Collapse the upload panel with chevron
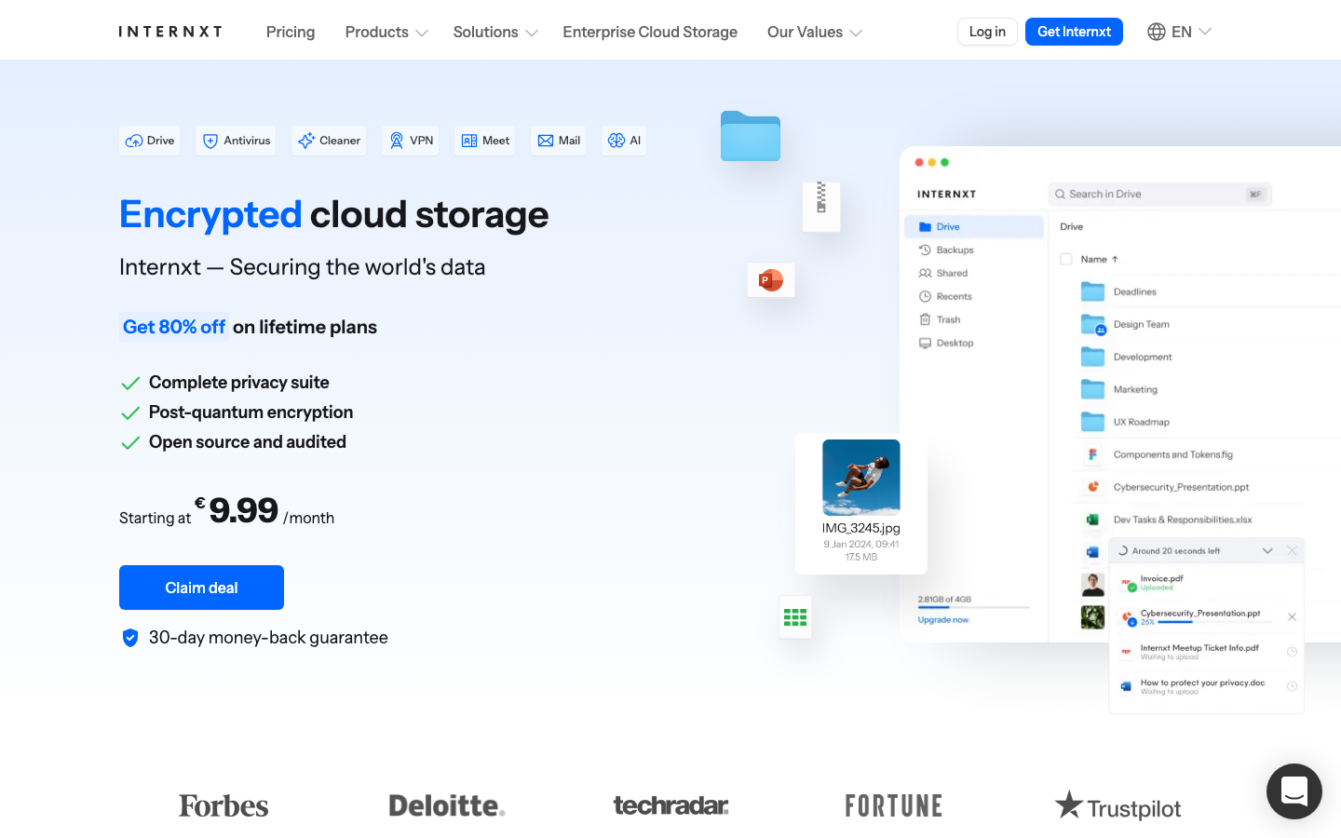Image resolution: width=1341 pixels, height=838 pixels. point(1267,551)
